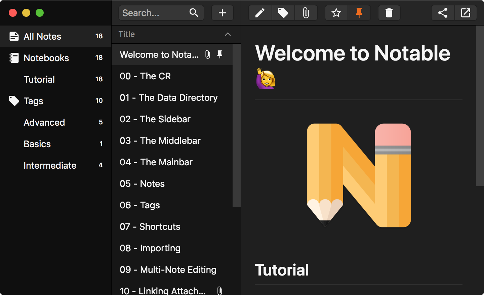Image resolution: width=484 pixels, height=295 pixels.
Task: Open note '00 - The CR'
Action: (x=172, y=76)
